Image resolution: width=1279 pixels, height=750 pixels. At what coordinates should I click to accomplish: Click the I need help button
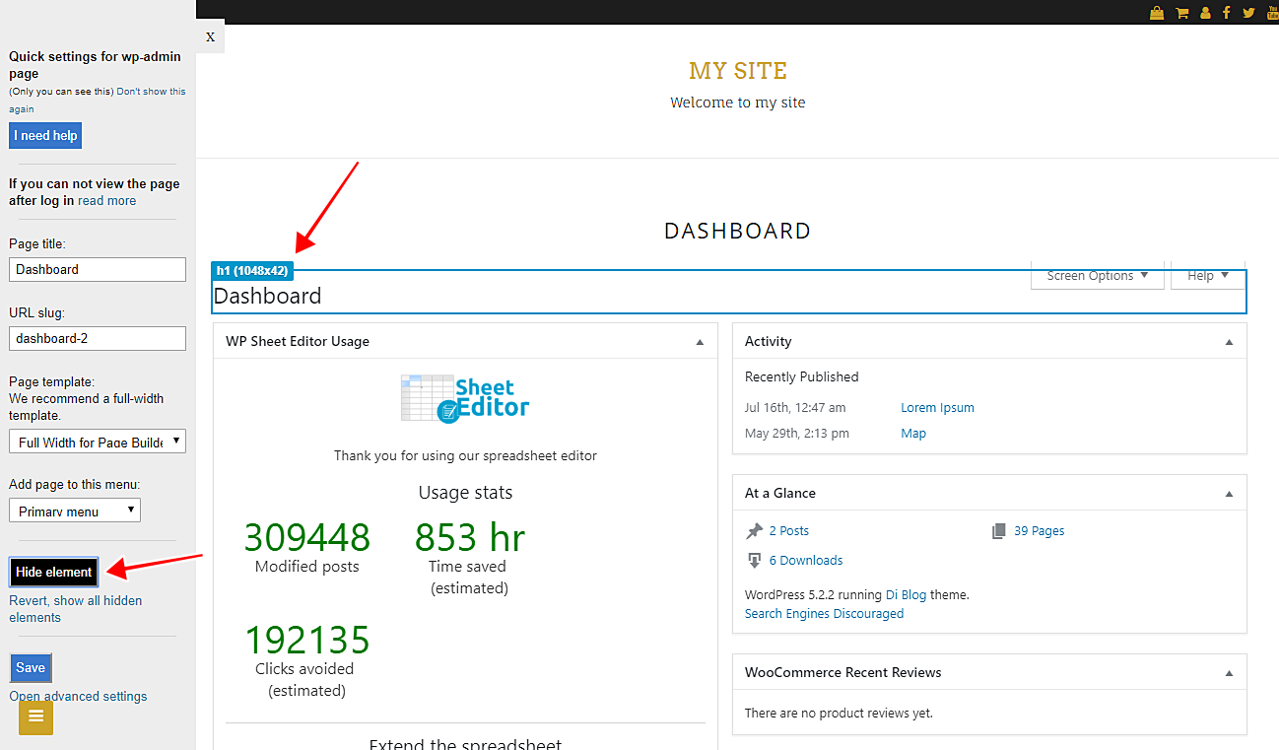(45, 136)
